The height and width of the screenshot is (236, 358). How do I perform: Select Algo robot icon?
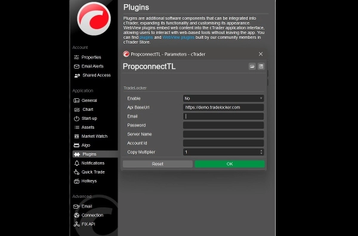pos(76,145)
